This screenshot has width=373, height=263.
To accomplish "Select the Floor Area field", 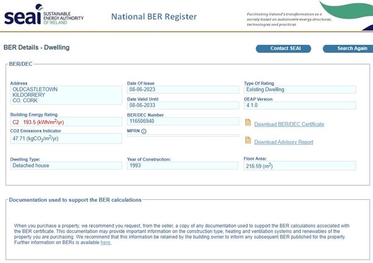I will coord(300,166).
